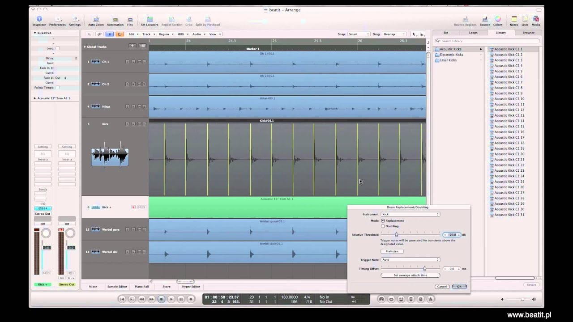Screen dimensions: 573x322
Task: Open the Piano Roll tab
Action: (x=142, y=286)
